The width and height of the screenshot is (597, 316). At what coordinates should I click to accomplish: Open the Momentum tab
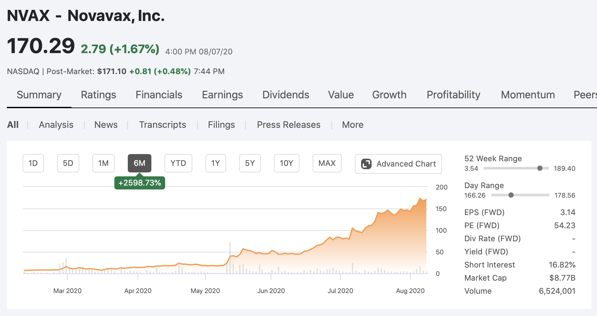point(528,95)
